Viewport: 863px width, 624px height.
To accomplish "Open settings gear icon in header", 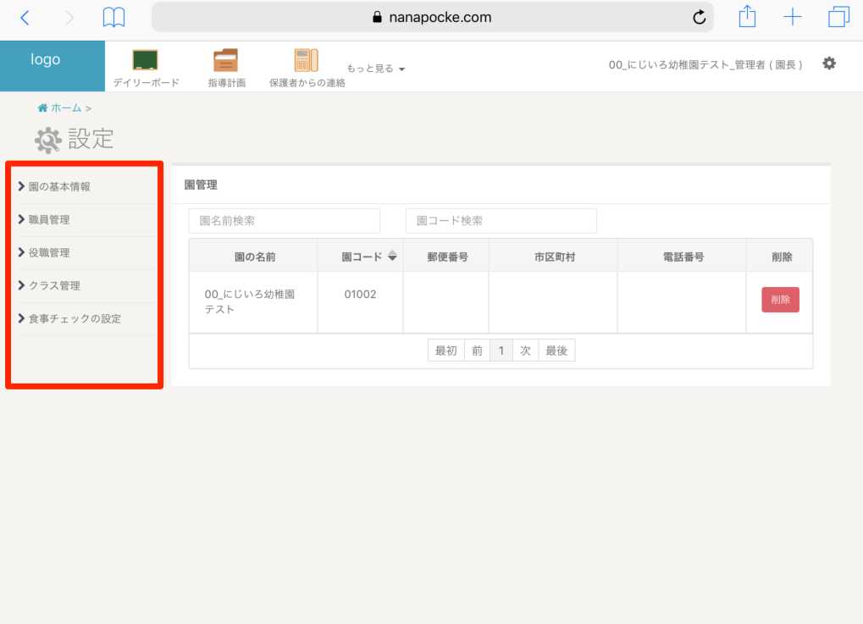I will tap(829, 64).
